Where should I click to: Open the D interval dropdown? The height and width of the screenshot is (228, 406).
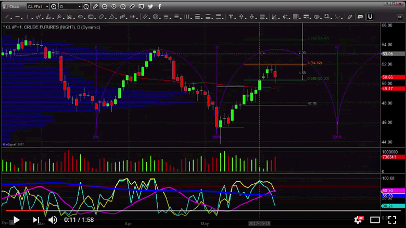[79, 7]
